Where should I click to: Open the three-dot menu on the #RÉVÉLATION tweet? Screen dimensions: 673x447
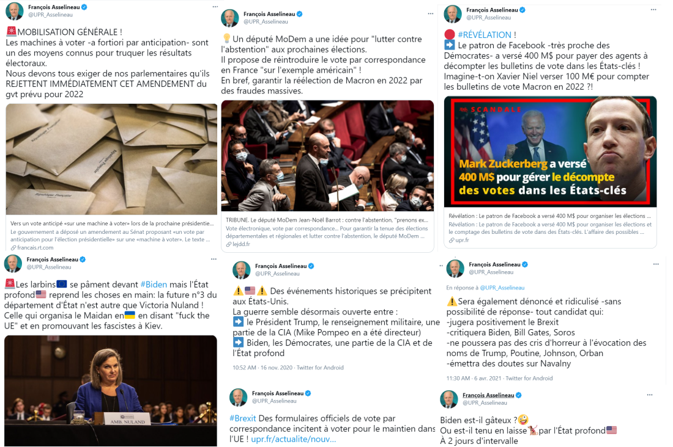[653, 9]
